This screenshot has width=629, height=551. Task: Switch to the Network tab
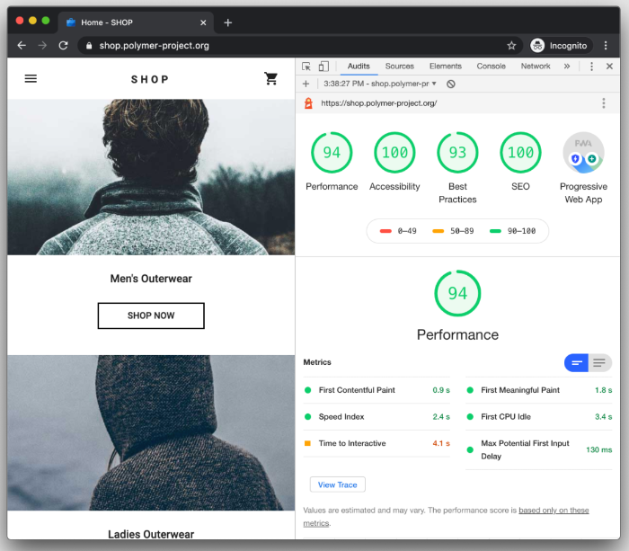point(536,67)
